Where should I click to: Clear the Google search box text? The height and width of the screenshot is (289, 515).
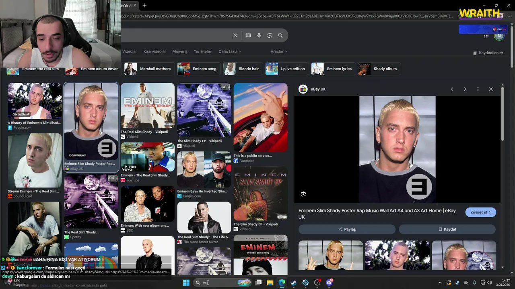coord(235,35)
